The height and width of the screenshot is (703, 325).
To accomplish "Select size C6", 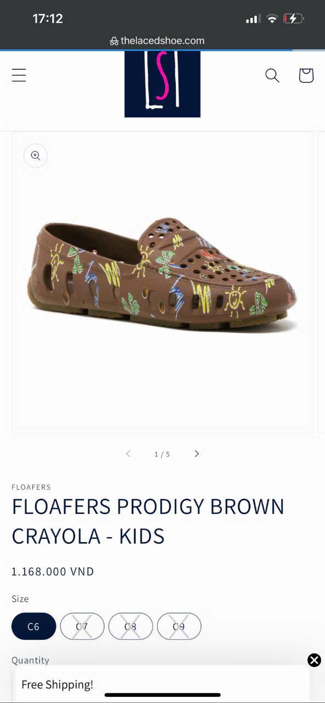I will [x=33, y=626].
